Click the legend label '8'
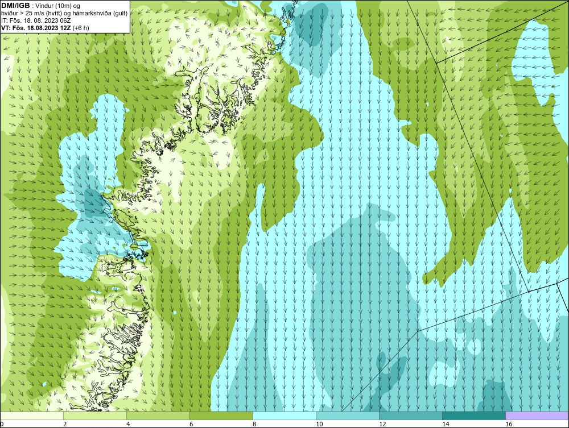 click(x=254, y=424)
